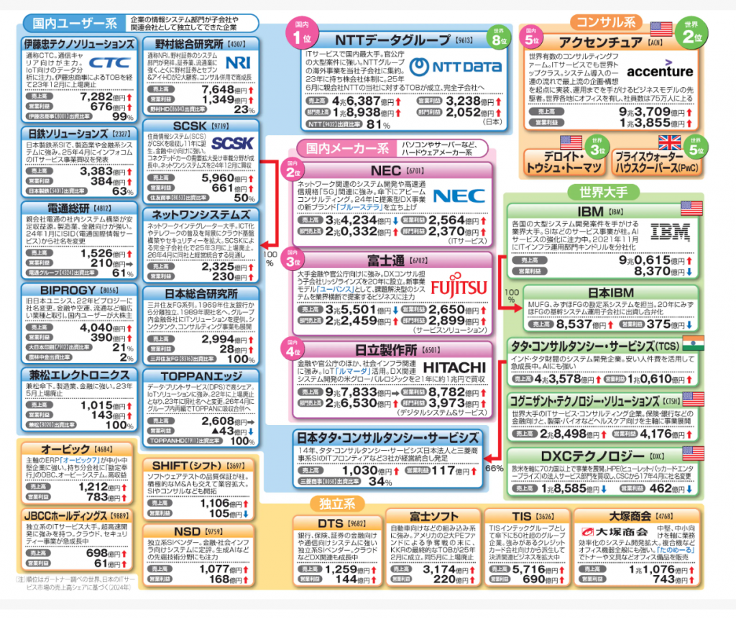Click the CTC logo in Itochu Techno-Solutions
Image resolution: width=736 pixels, height=619 pixels.
[108, 63]
